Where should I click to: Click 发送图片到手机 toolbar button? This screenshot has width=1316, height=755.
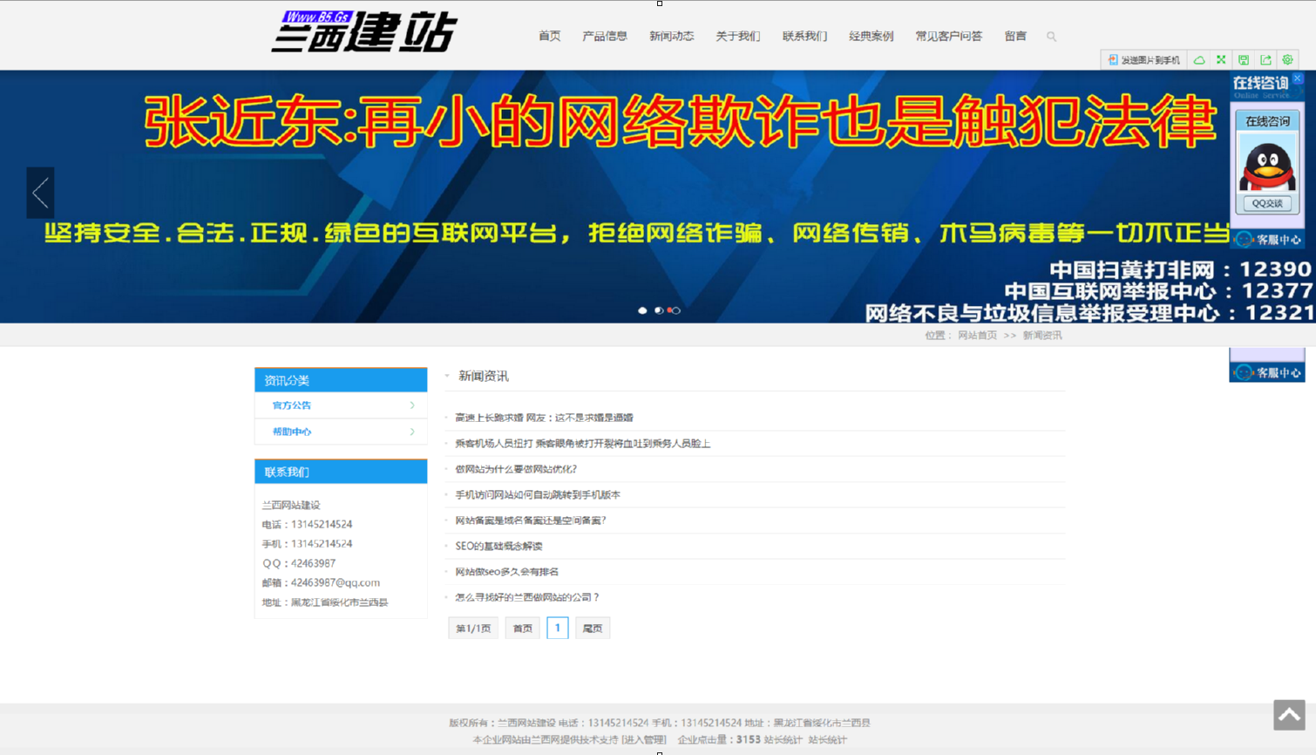1143,60
